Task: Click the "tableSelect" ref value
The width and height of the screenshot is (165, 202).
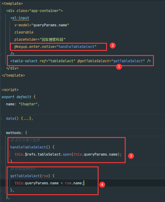Action: pyautogui.click(x=62, y=61)
